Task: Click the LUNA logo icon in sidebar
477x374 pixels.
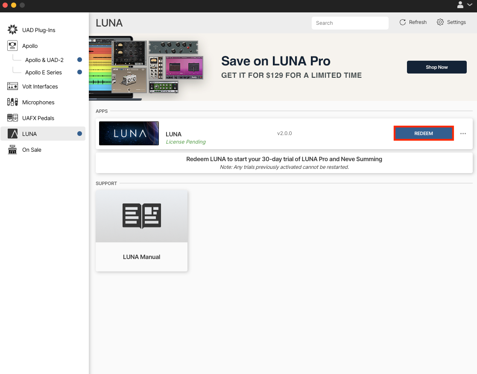Action: pyautogui.click(x=12, y=134)
